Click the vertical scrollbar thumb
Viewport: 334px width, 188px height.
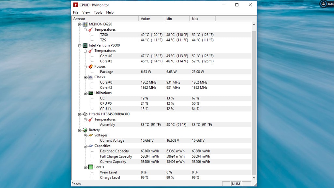[254, 103]
